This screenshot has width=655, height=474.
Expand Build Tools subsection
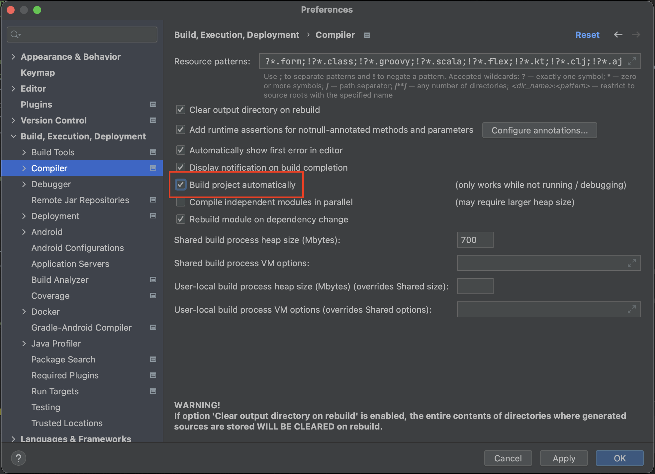point(24,152)
